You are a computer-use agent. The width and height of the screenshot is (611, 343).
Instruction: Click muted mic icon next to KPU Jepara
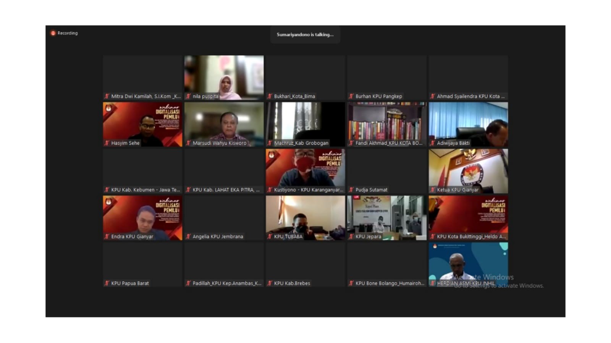(x=351, y=236)
